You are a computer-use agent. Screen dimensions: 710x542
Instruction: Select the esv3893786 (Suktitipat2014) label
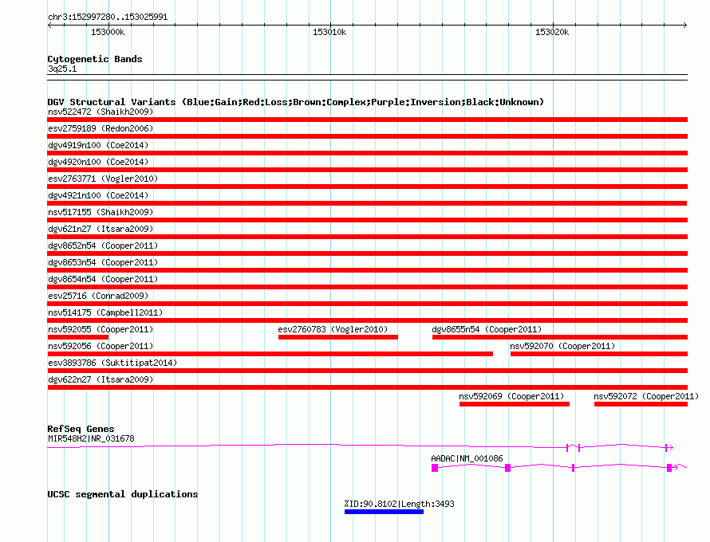[112, 363]
